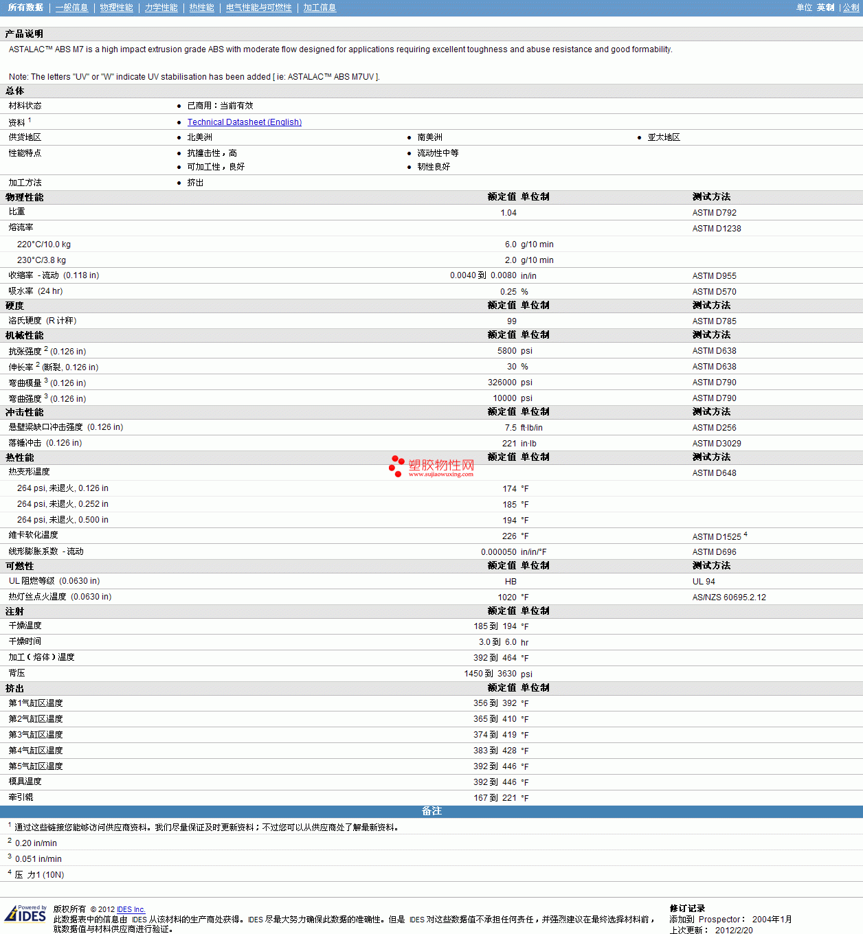
Task: Click the 韧性良好 feature entry
Action: 434,167
